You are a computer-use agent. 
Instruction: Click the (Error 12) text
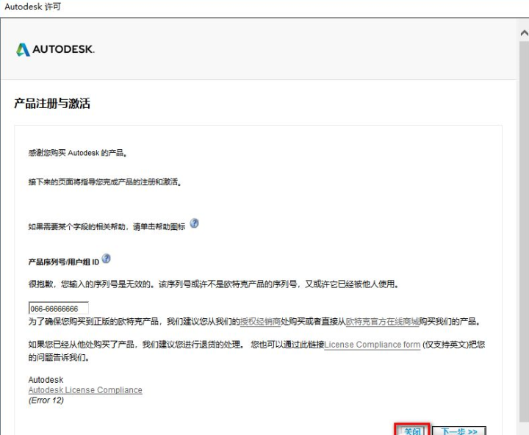point(46,400)
